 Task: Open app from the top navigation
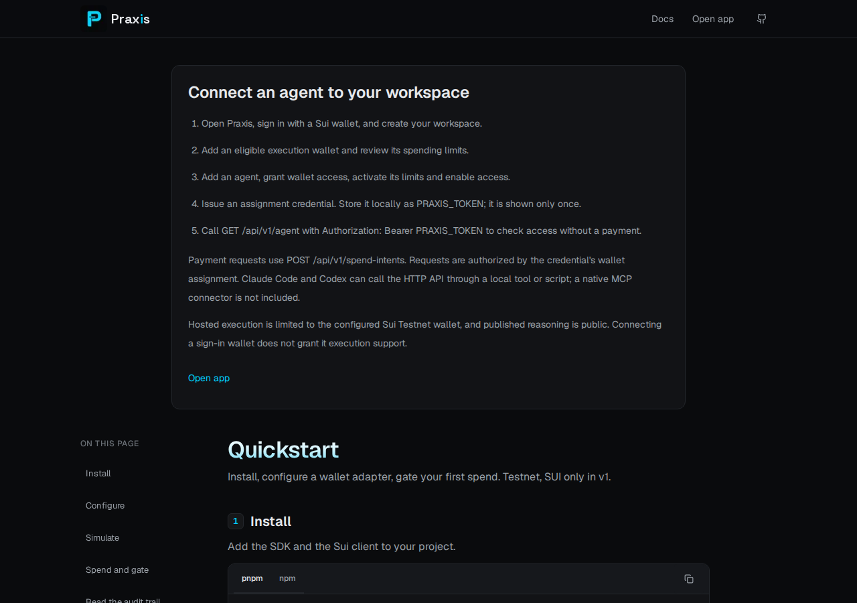tap(713, 19)
